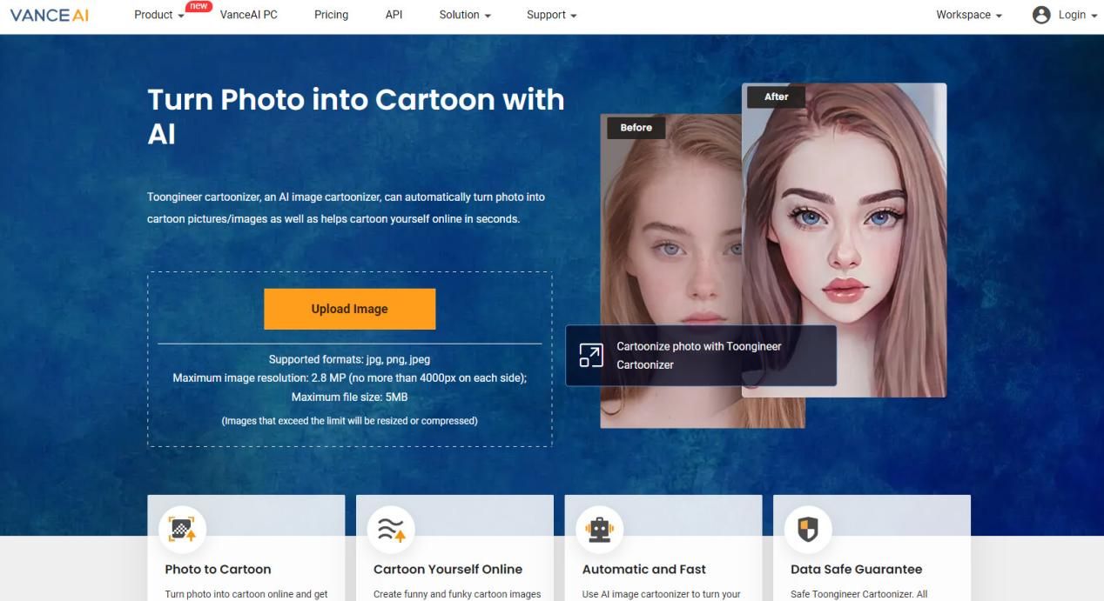Screen dimensions: 1104x601
Task: Open the API menu item
Action: pos(394,15)
